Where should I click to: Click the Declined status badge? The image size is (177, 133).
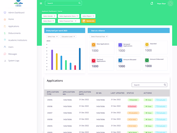(132, 106)
